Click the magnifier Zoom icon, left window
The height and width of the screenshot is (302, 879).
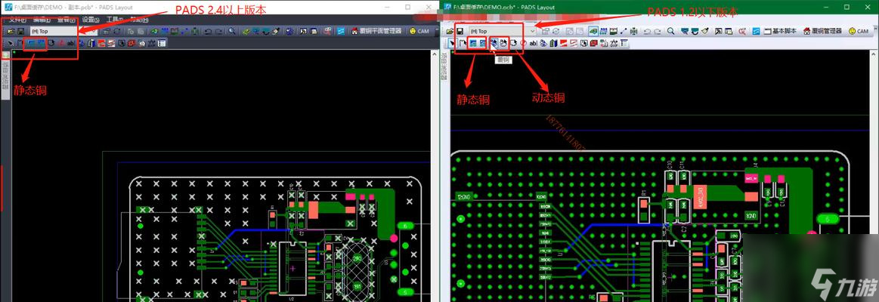231,32
